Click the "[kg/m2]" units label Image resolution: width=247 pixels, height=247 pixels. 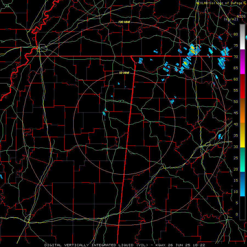pyautogui.click(x=231, y=19)
